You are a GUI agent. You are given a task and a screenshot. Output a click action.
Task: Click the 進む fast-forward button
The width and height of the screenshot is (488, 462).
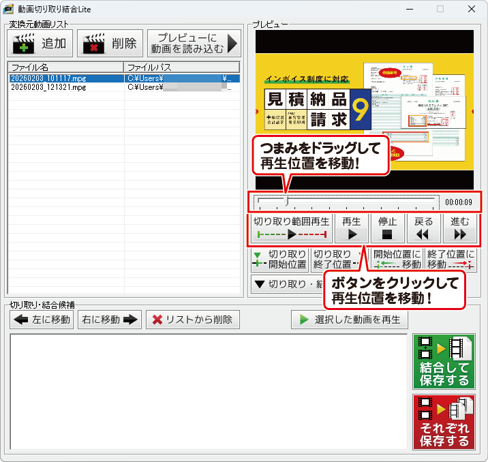460,228
